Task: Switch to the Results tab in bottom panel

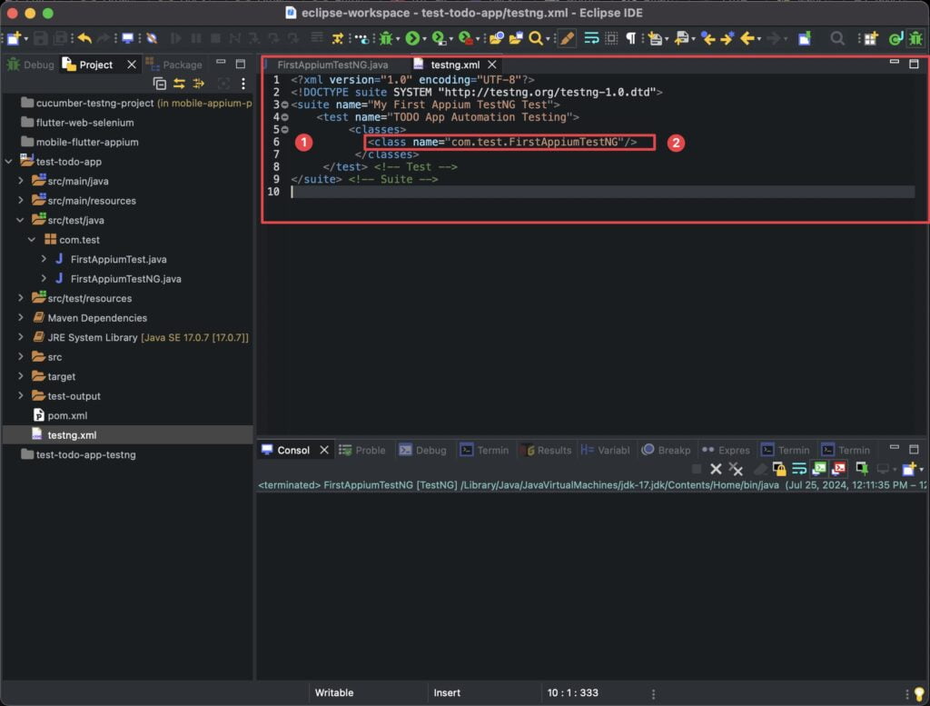Action: point(546,451)
